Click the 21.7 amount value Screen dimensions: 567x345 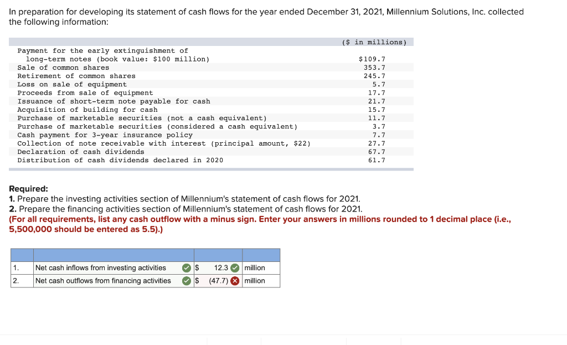click(x=377, y=101)
